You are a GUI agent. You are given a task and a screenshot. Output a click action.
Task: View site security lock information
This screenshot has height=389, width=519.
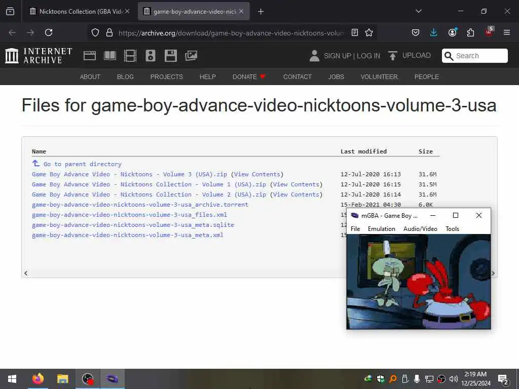pyautogui.click(x=109, y=32)
